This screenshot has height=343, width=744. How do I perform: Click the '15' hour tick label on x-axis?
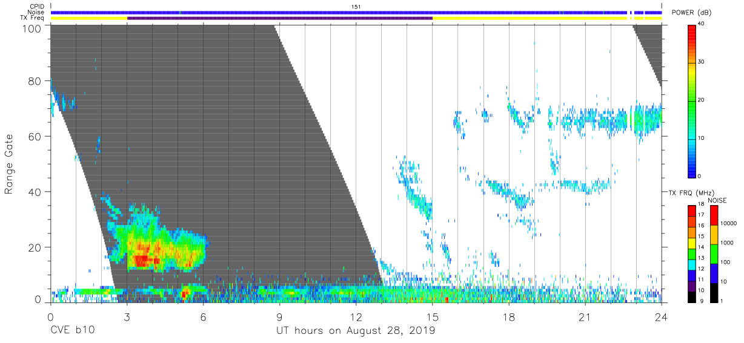432,316
